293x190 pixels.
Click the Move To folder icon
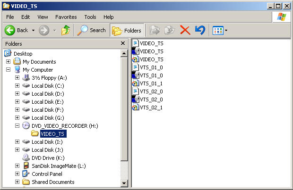(x=155, y=30)
